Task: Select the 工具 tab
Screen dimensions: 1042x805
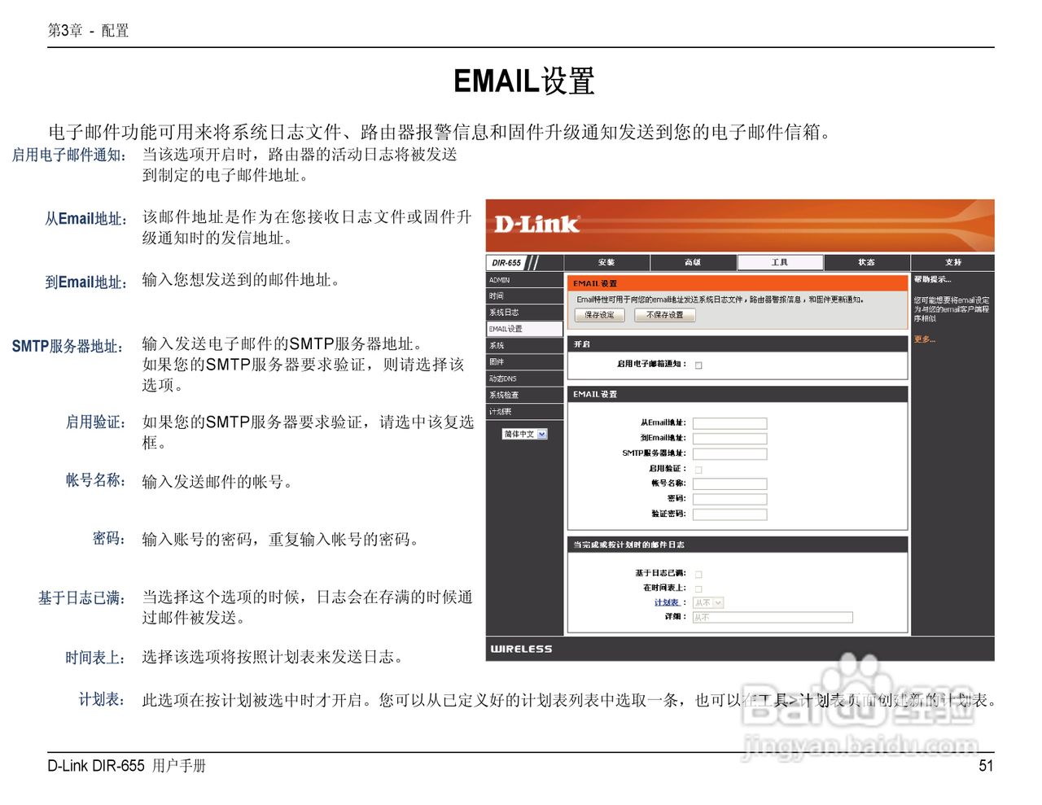Action: (x=780, y=262)
